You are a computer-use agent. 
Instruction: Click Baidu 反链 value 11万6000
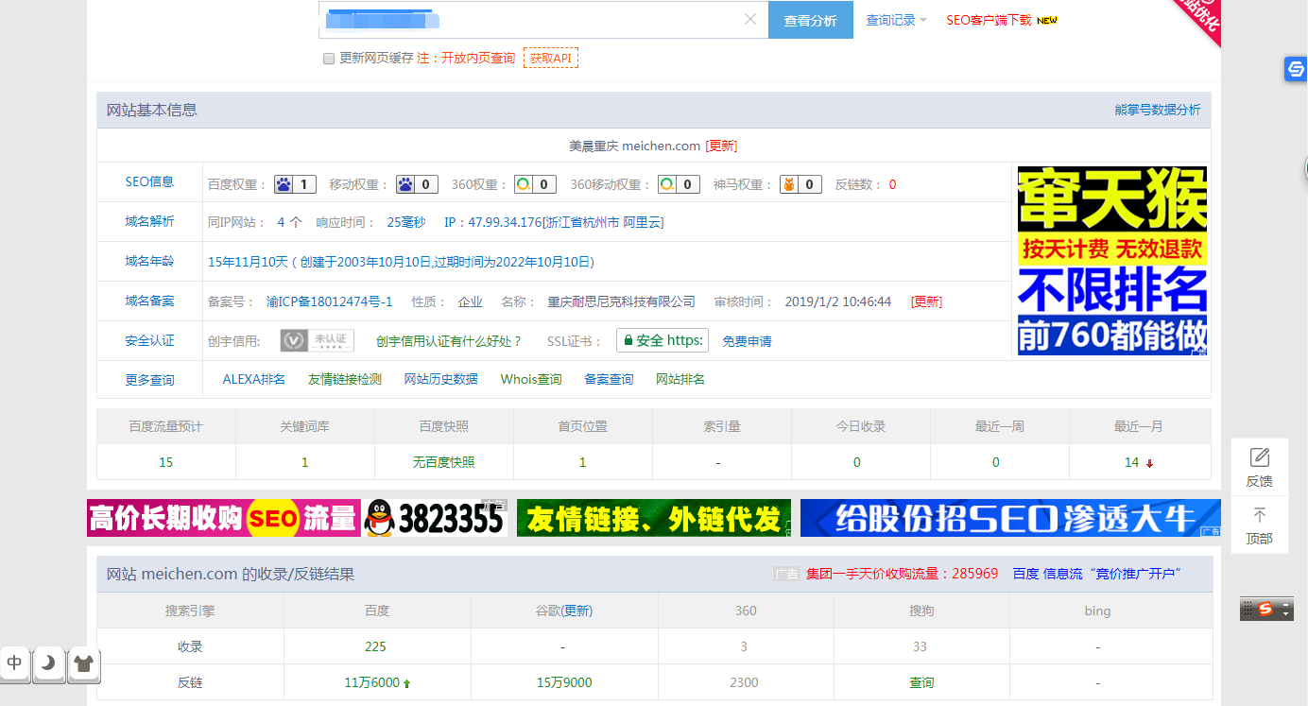coord(371,682)
